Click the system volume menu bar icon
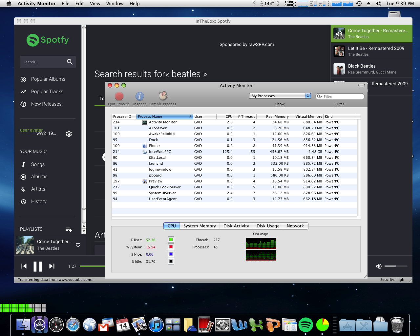 point(378,4)
